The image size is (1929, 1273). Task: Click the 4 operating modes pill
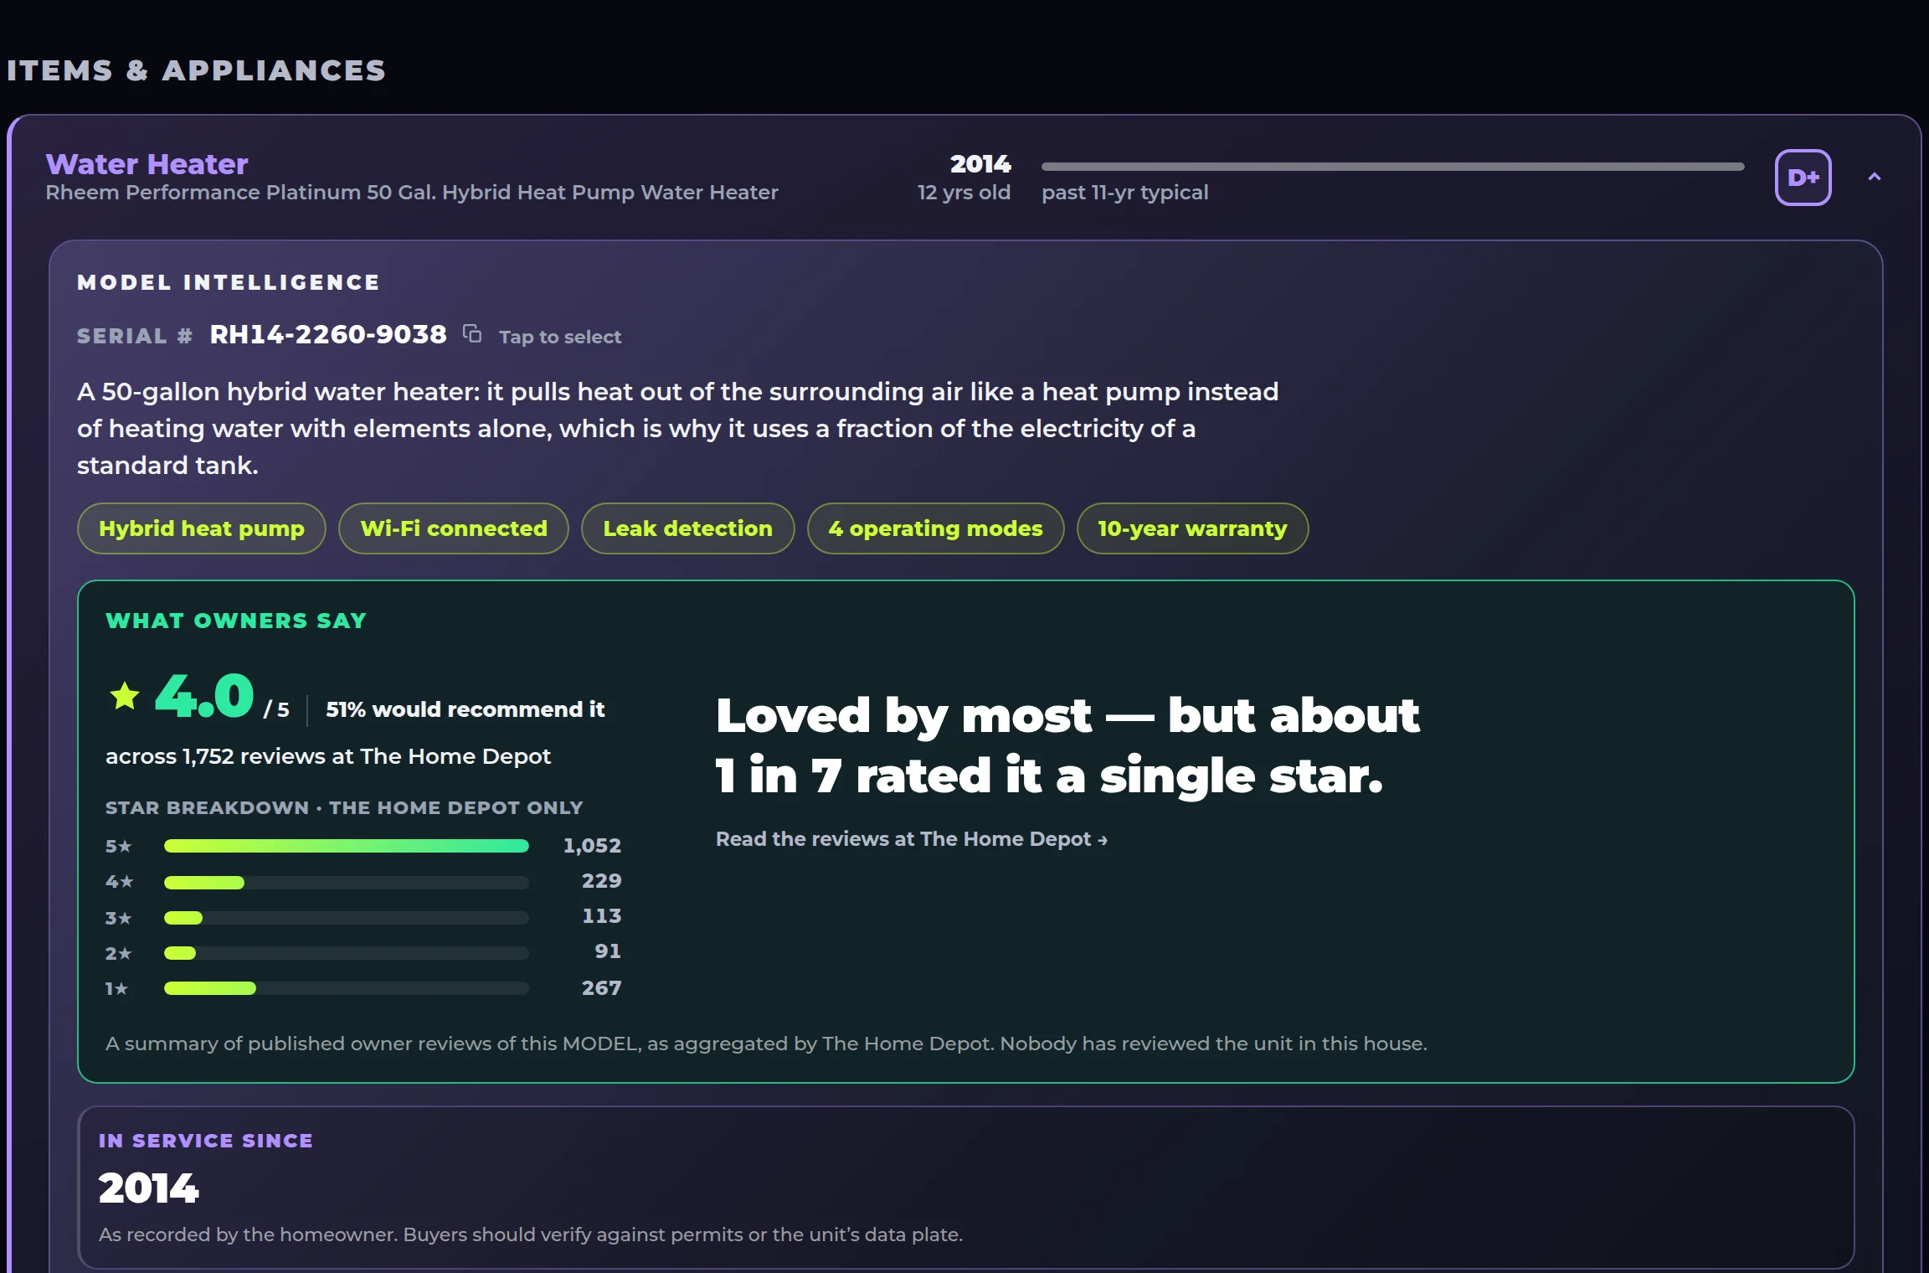(x=935, y=528)
